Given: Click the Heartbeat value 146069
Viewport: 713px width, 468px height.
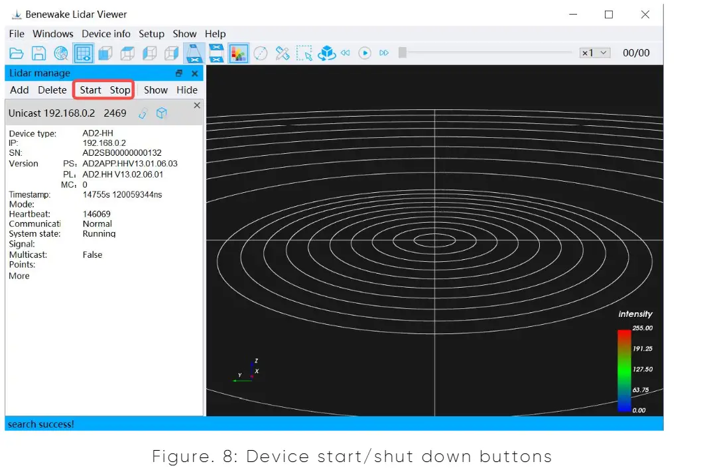Looking at the screenshot, I should click(x=96, y=214).
